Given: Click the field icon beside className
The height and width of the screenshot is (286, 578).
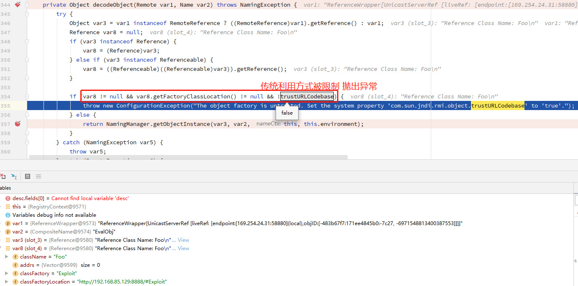Looking at the screenshot, I should tap(15, 257).
